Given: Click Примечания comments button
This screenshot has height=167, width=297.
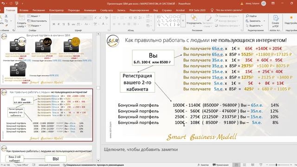Looking at the screenshot, I should click(220, 165).
